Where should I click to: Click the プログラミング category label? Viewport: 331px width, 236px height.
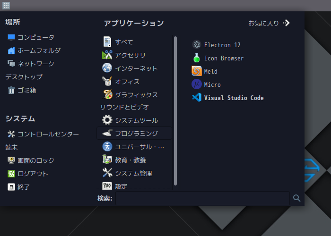pyautogui.click(x=136, y=134)
